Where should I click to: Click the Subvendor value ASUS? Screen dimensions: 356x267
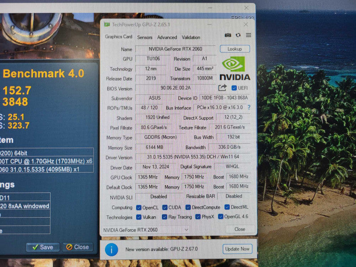coord(154,98)
